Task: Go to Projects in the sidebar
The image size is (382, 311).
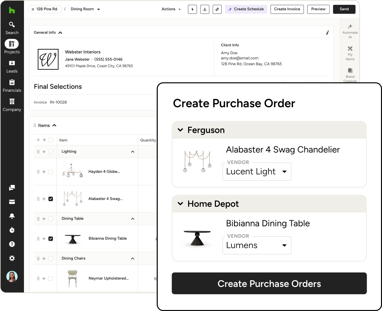Action: pyautogui.click(x=12, y=47)
